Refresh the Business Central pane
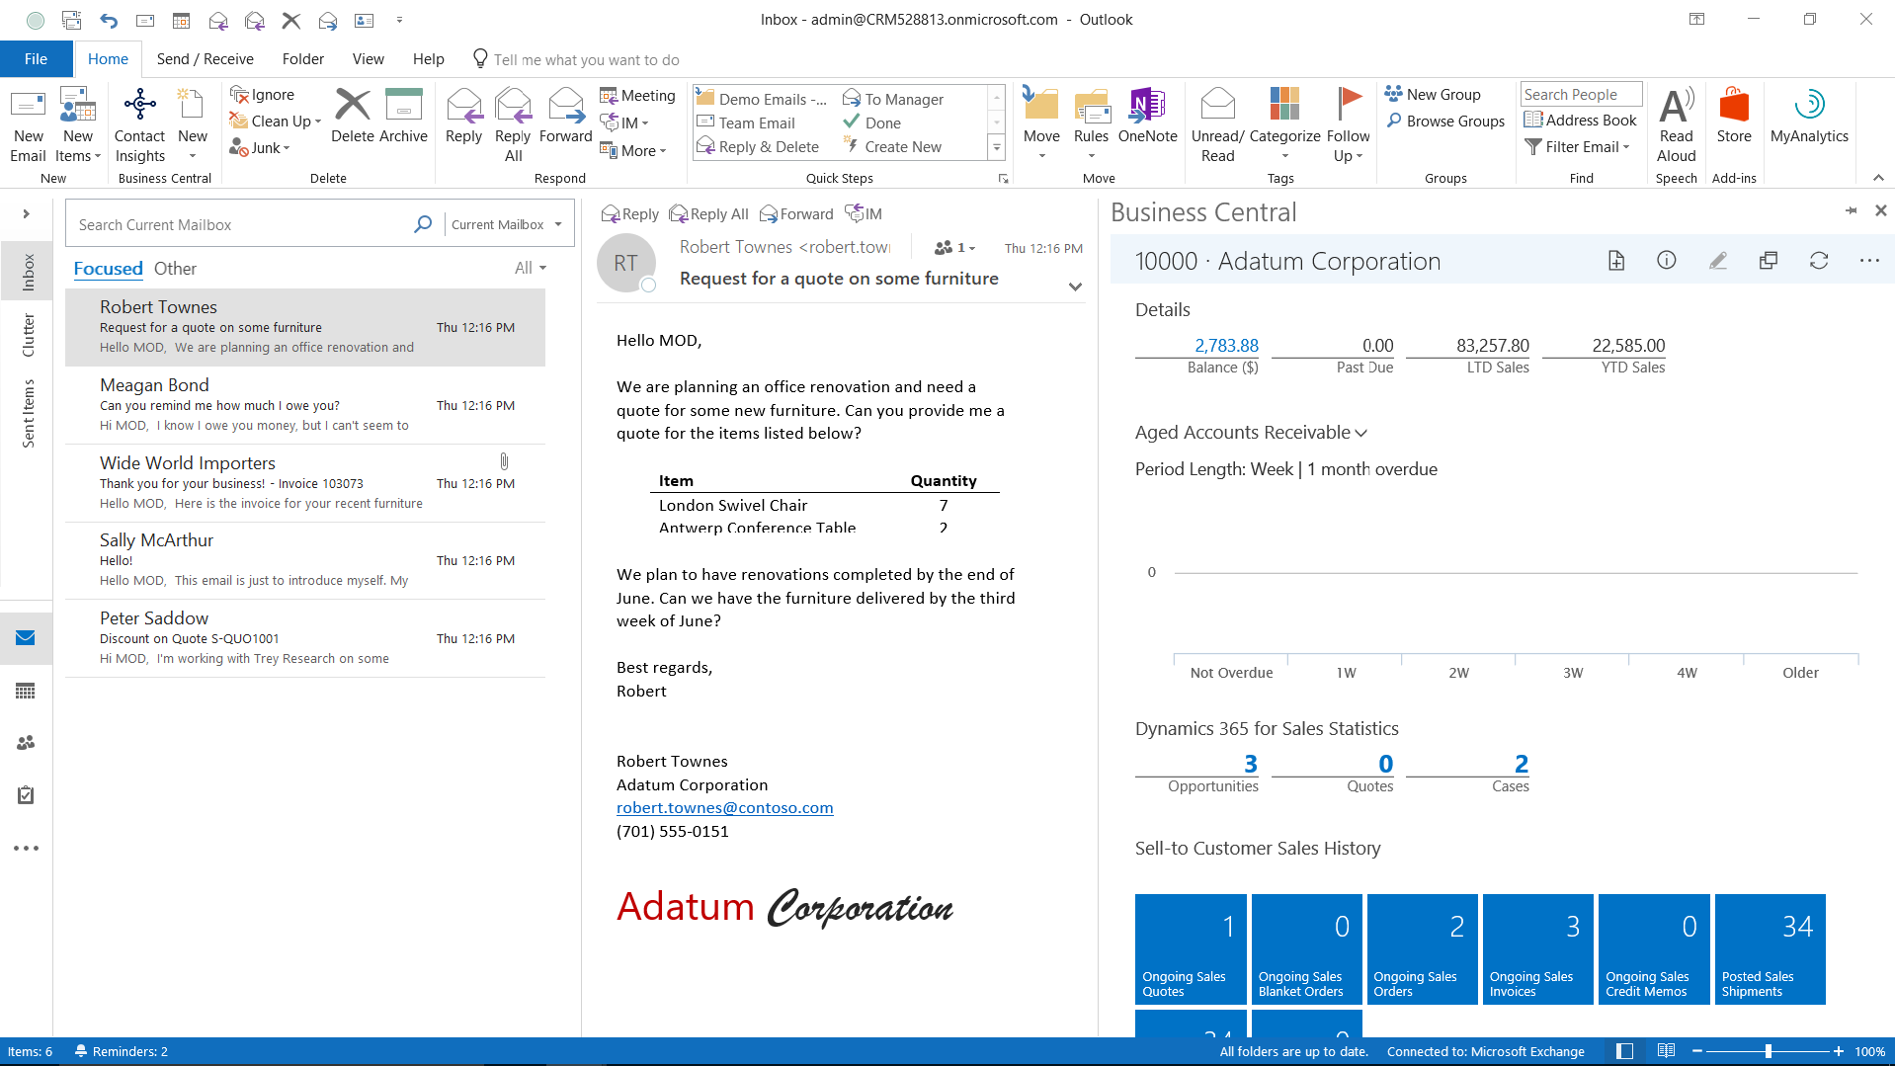This screenshot has width=1895, height=1066. click(1818, 261)
